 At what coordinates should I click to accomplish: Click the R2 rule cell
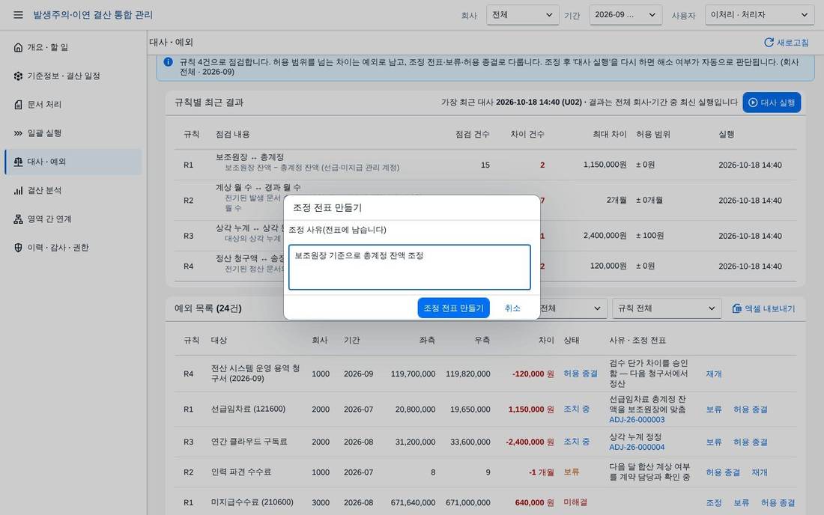click(x=189, y=201)
